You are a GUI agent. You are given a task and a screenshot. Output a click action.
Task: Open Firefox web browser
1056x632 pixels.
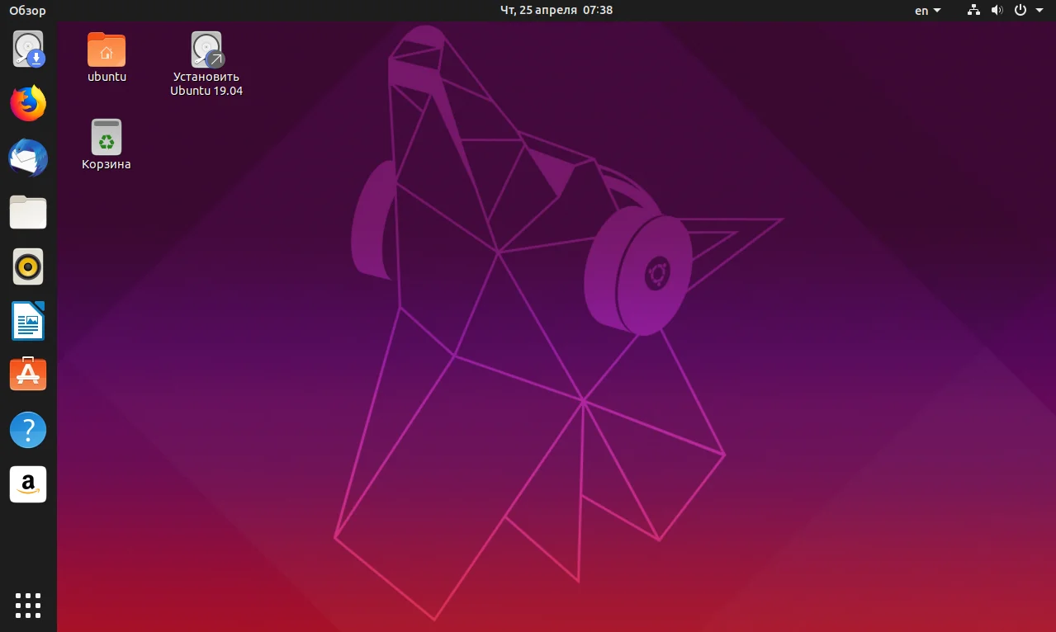[x=28, y=104]
